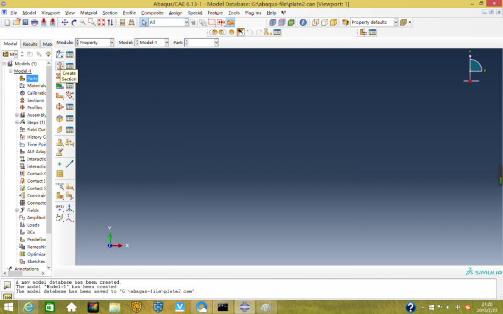The height and width of the screenshot is (314, 503).
Task: Toggle perspective on with tapered ladder icon
Action: [131, 22]
